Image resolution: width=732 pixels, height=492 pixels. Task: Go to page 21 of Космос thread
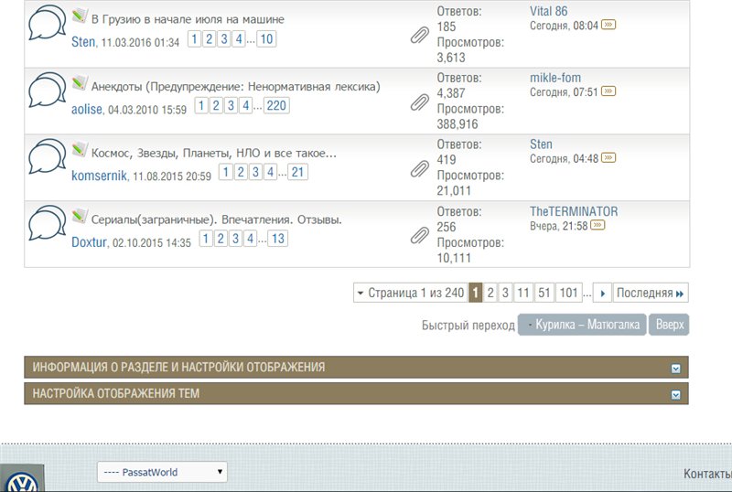click(297, 172)
